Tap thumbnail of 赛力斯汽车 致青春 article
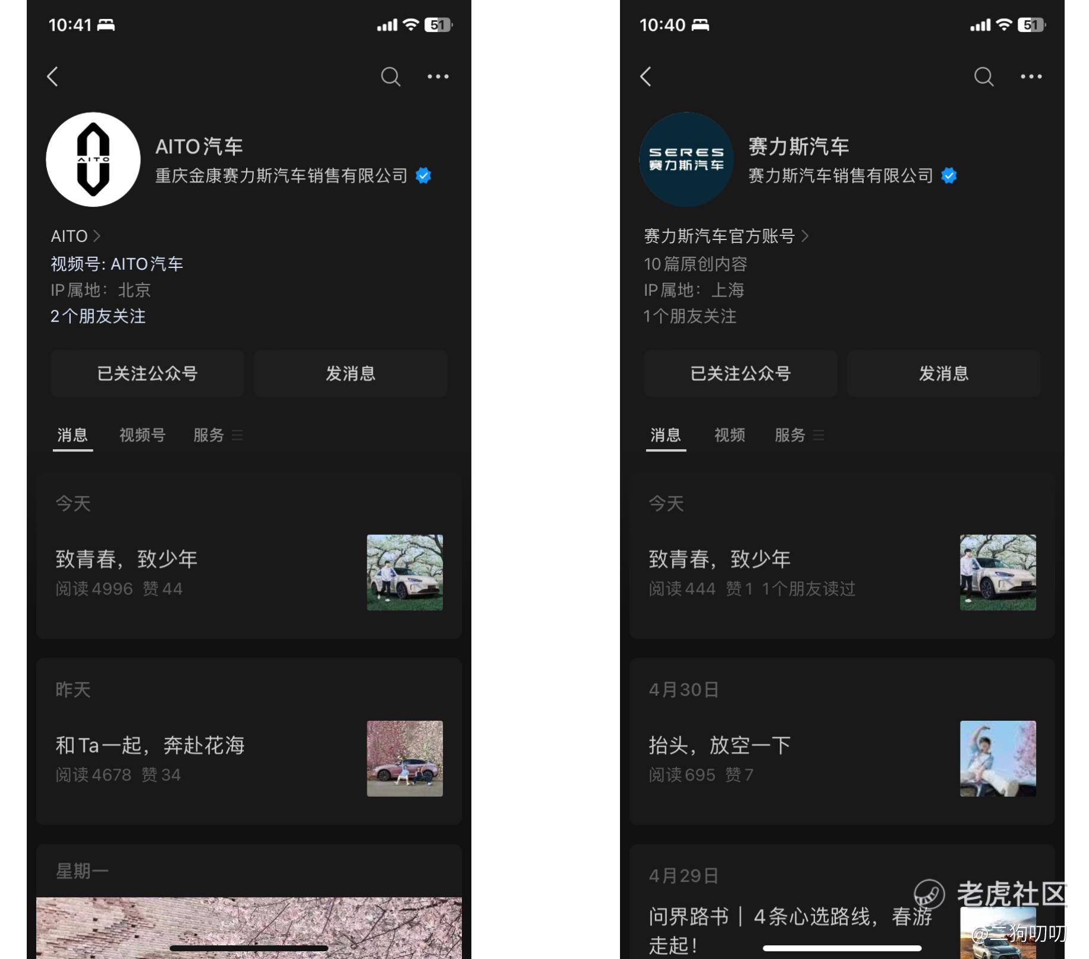 (998, 572)
